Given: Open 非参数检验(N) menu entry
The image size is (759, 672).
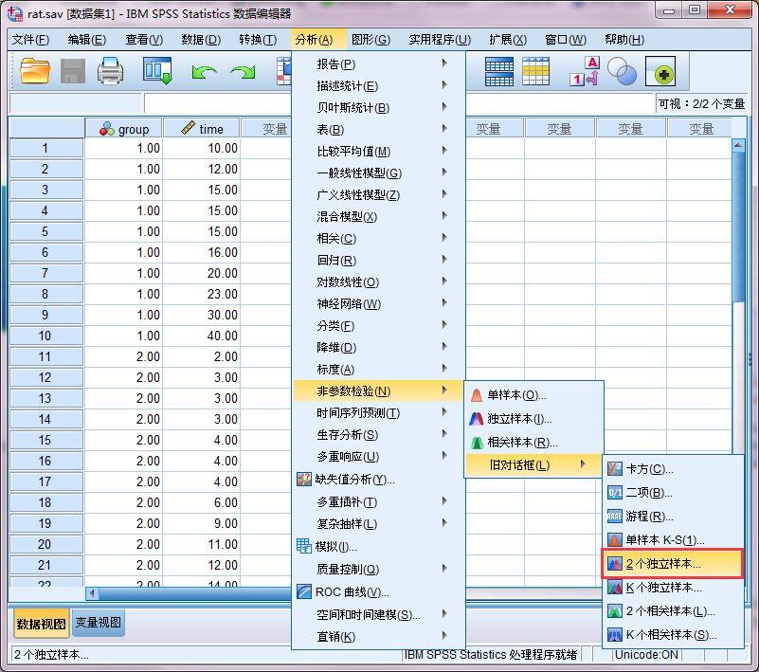Looking at the screenshot, I should pyautogui.click(x=378, y=391).
